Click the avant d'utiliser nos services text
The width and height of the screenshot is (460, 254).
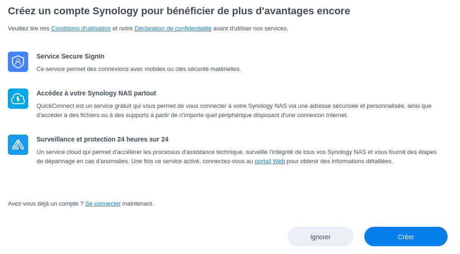click(x=250, y=29)
